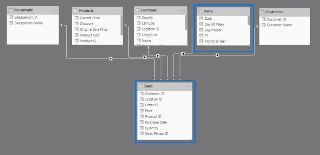Open the Locations table options ellipsis
Image resolution: width=320 pixels, height=155 pixels.
tap(183, 10)
